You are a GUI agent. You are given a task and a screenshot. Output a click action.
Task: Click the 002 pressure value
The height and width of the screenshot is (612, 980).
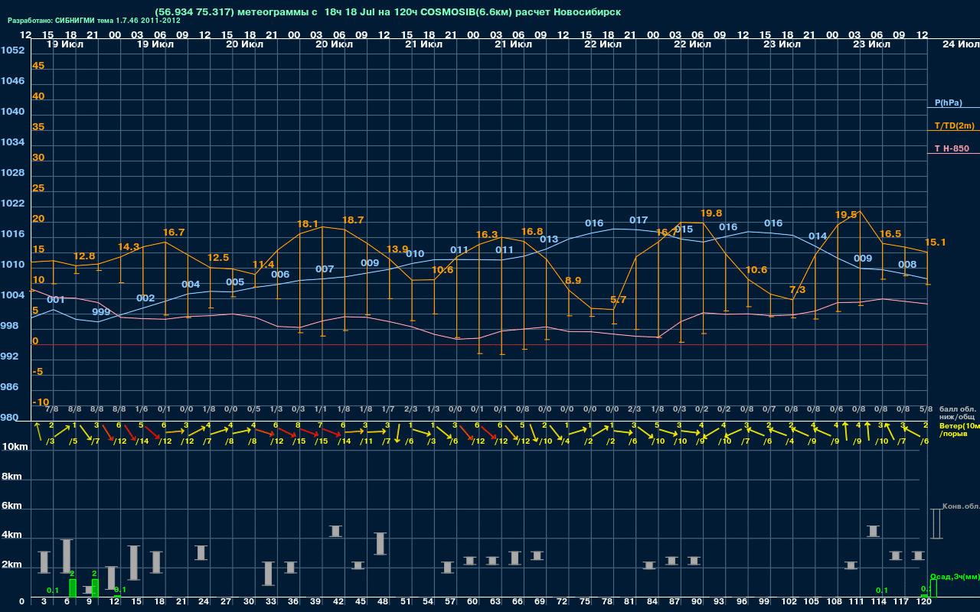145,298
